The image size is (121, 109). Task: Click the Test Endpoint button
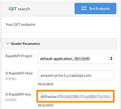pyautogui.click(x=95, y=8)
